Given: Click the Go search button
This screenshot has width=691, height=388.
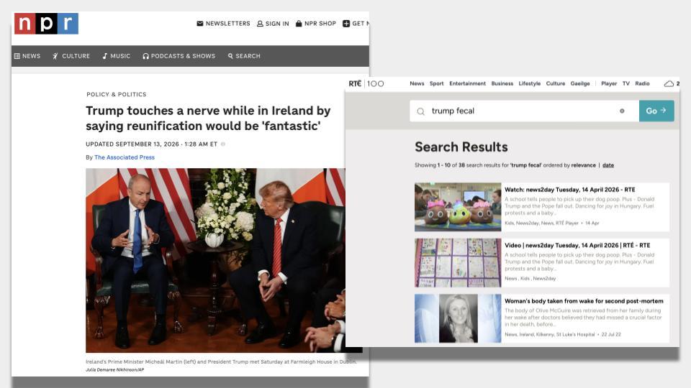Looking at the screenshot, I should 656,111.
